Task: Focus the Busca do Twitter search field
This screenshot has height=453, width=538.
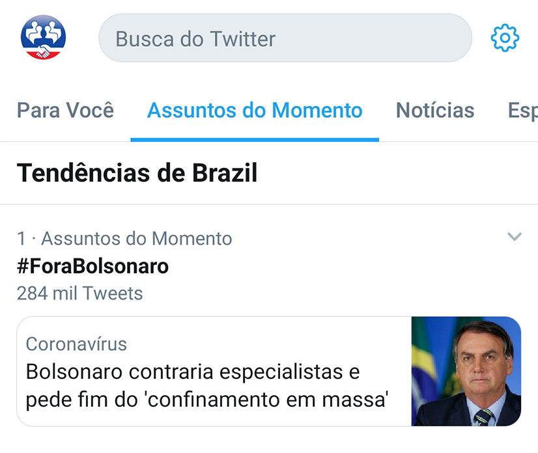Action: pyautogui.click(x=285, y=38)
